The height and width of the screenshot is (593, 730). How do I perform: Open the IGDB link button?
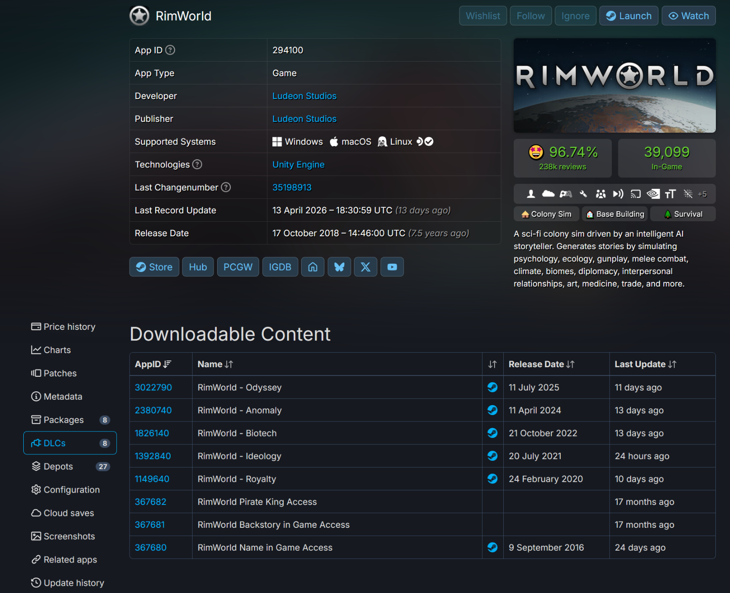[280, 267]
